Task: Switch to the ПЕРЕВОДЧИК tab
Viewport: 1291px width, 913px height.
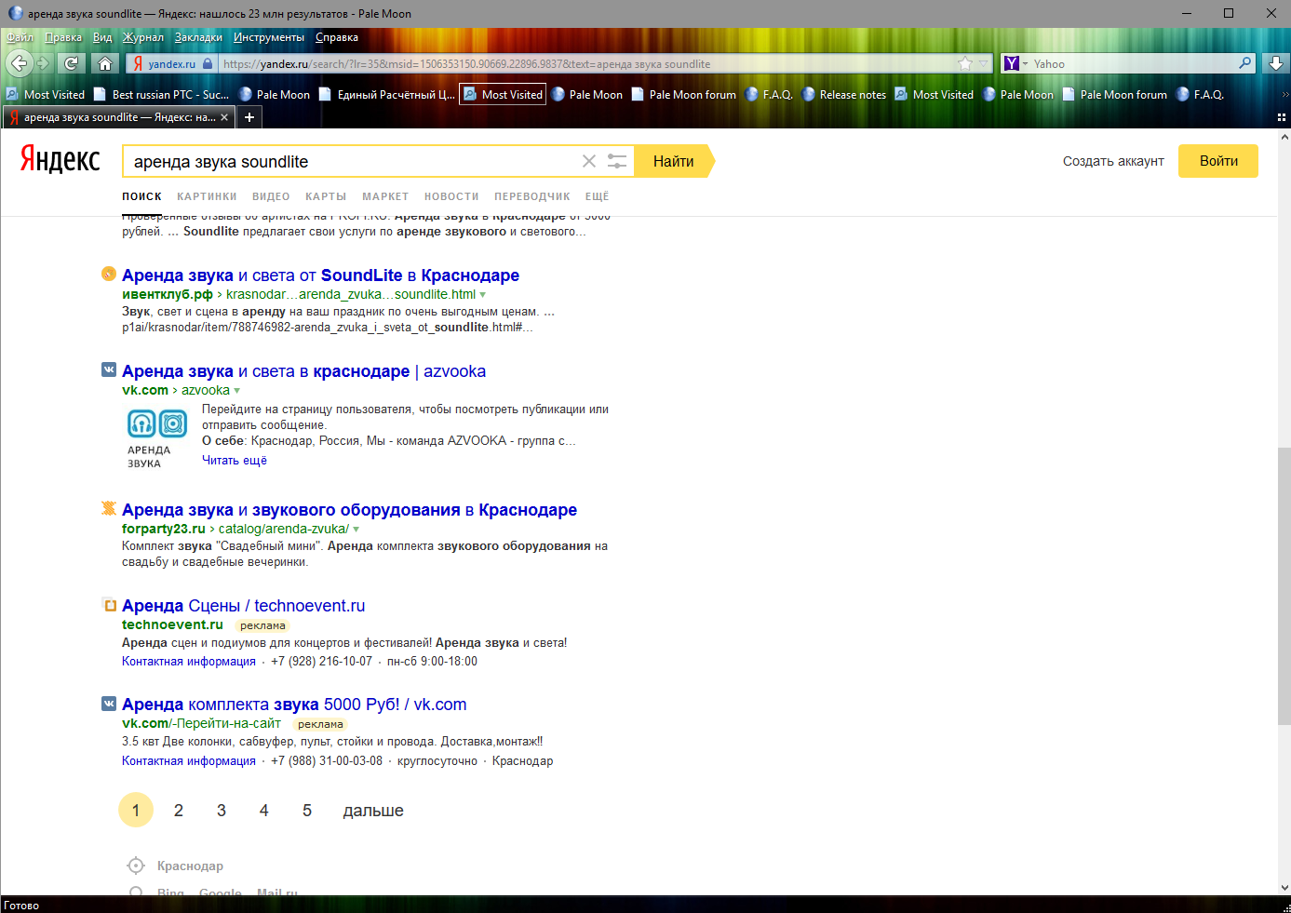Action: [532, 196]
